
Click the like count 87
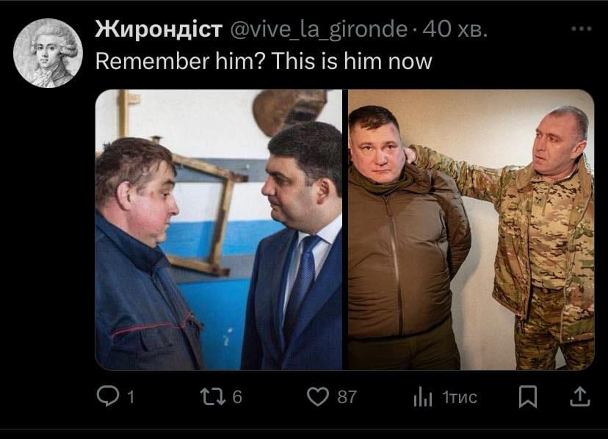(347, 396)
